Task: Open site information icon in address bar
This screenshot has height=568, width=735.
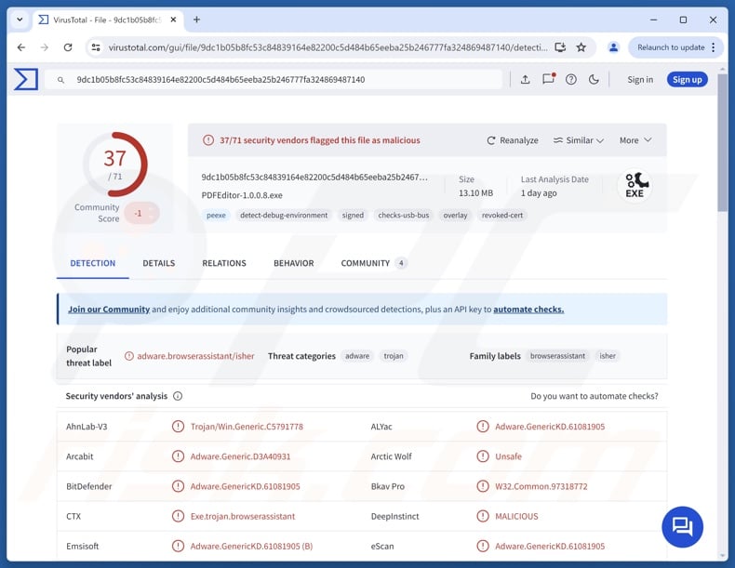Action: coord(96,47)
